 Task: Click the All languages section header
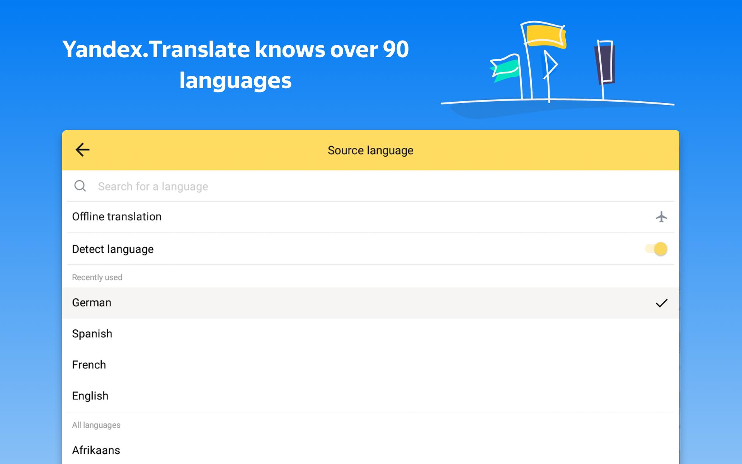click(x=96, y=425)
